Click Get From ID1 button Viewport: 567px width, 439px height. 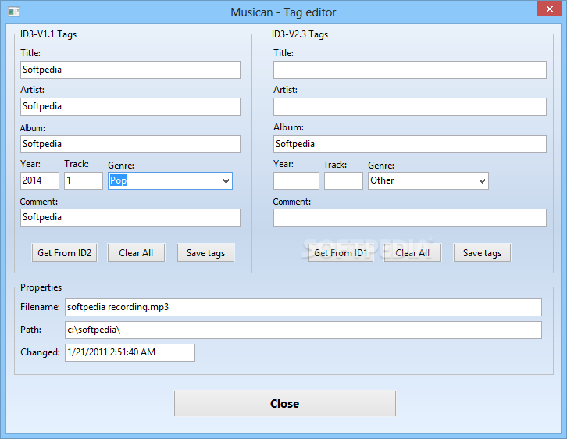coord(341,253)
